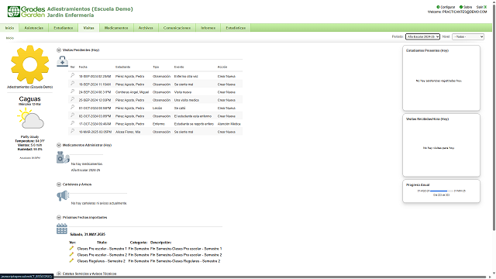View visit dated 19-SEP-2024 via magnifier icon
The width and height of the screenshot is (496, 279).
click(72, 84)
